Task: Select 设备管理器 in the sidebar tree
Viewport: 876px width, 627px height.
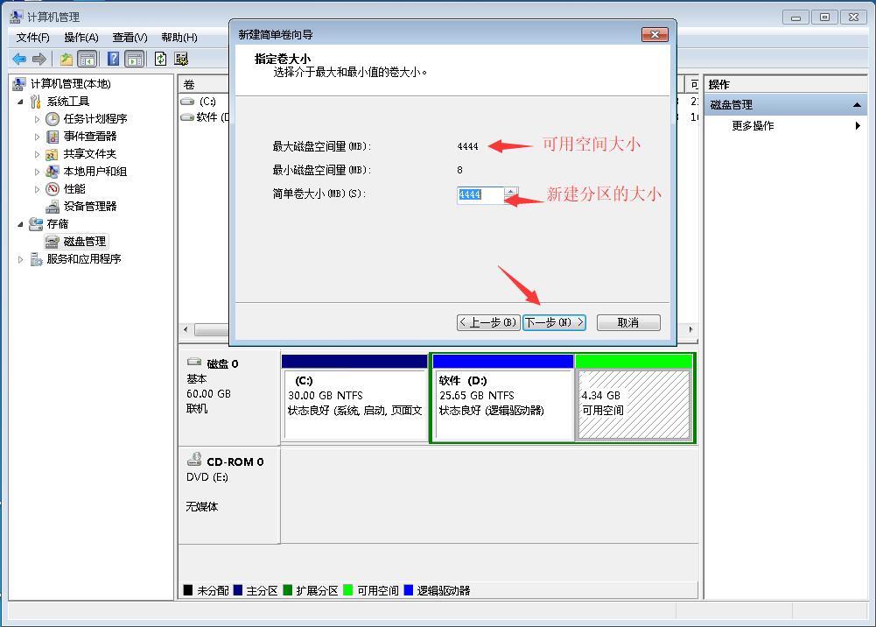Action: [93, 206]
